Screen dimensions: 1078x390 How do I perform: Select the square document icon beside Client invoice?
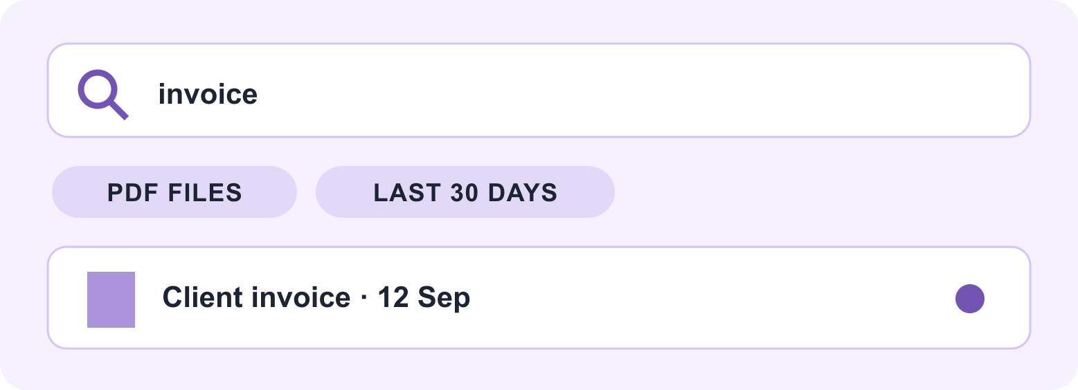pos(111,299)
